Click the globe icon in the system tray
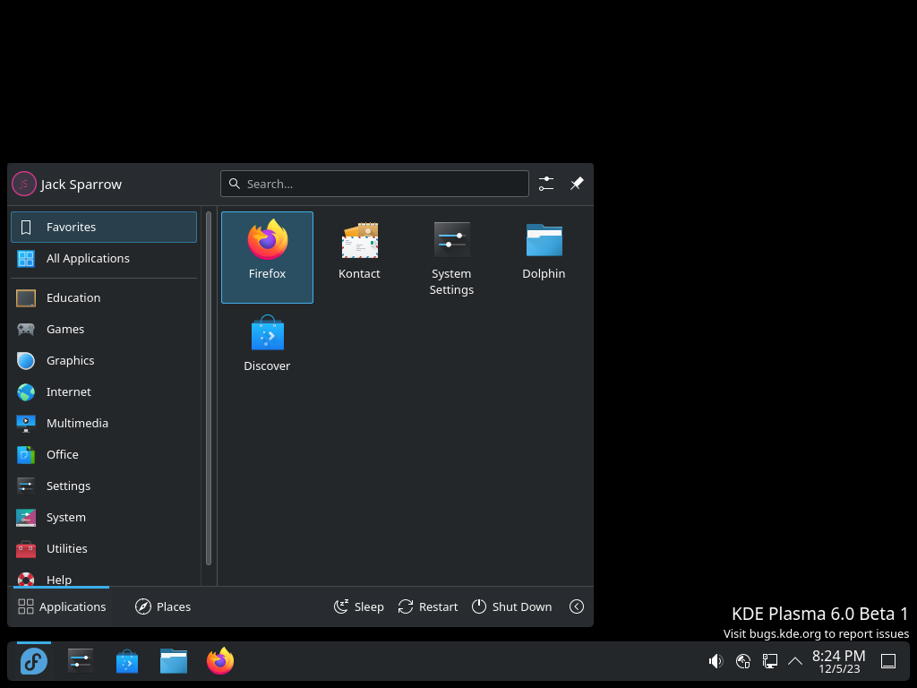This screenshot has height=688, width=917. [x=742, y=662]
